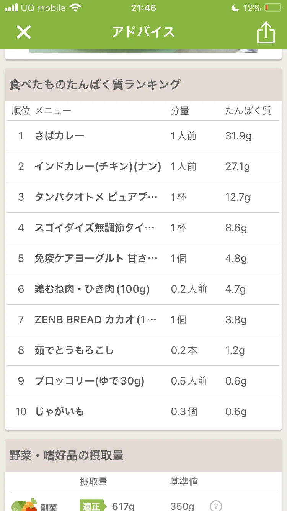Close the アドバイス screen with X
The height and width of the screenshot is (511, 287).
coord(23,32)
